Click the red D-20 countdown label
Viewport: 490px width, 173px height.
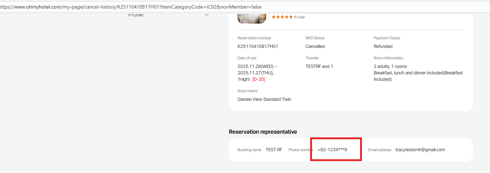click(x=259, y=79)
